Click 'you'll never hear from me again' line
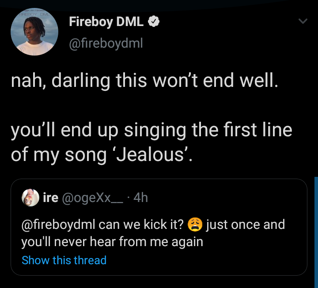This screenshot has width=318, height=288. (112, 242)
